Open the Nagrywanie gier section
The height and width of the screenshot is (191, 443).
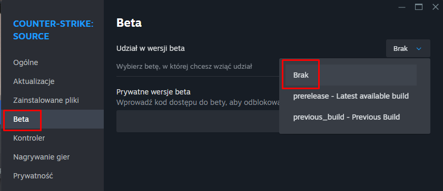point(41,157)
